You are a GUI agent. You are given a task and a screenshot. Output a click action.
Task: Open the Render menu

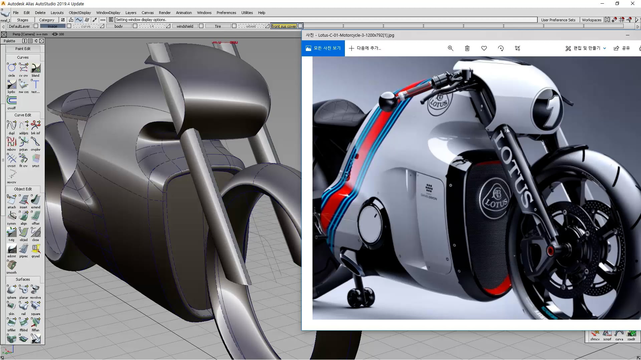pos(165,13)
